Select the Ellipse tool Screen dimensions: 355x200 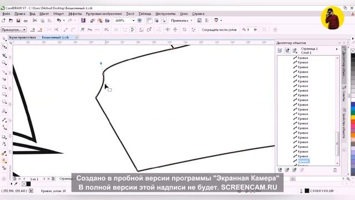pos(4,94)
